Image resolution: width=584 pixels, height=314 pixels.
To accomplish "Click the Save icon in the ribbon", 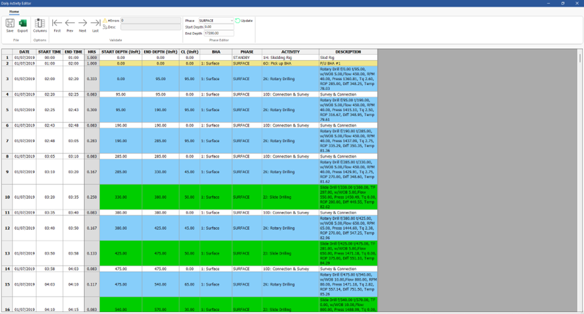I will 10,24.
